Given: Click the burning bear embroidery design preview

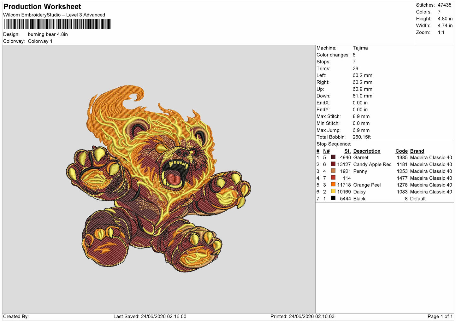Looking at the screenshot, I should (x=158, y=179).
